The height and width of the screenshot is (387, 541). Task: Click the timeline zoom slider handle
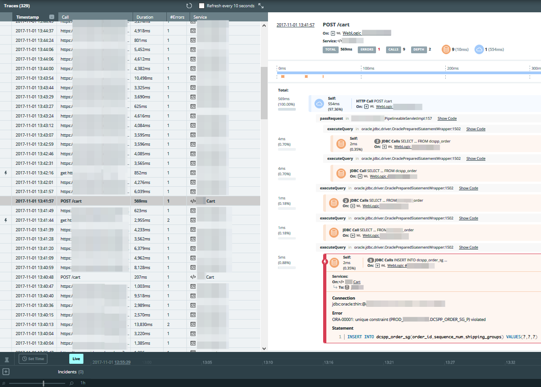pos(43,383)
